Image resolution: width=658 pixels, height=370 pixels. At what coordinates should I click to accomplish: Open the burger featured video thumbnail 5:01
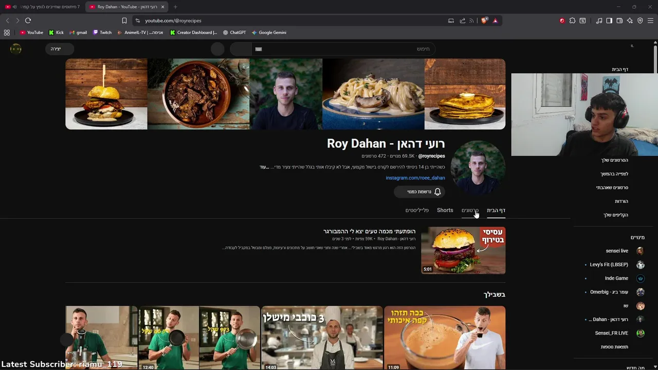463,250
